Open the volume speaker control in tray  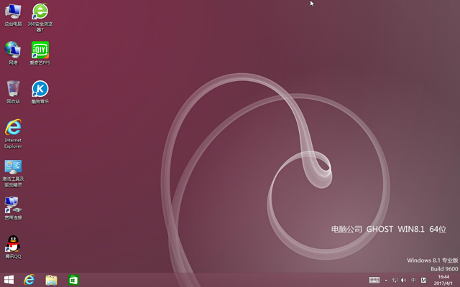click(x=403, y=280)
